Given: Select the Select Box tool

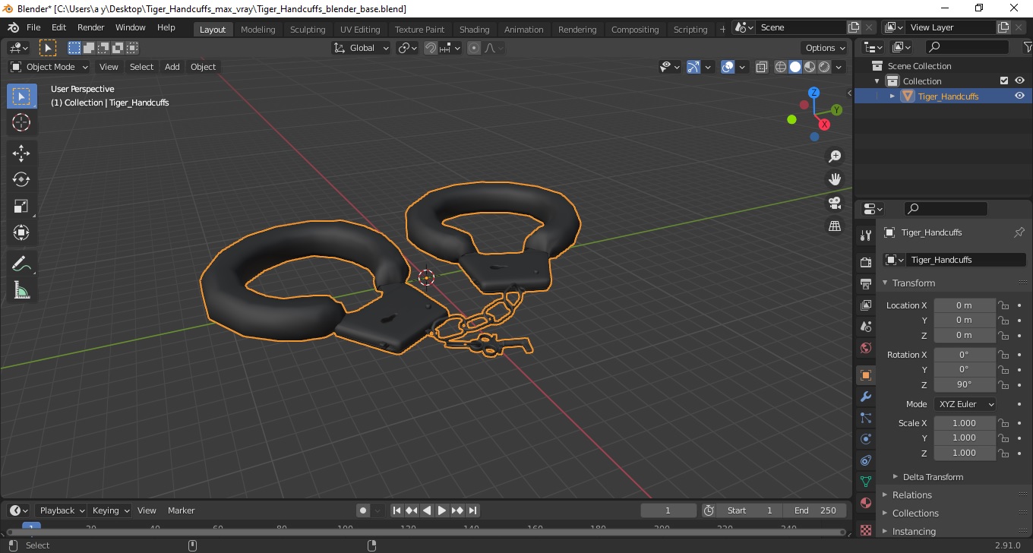Looking at the screenshot, I should point(21,96).
